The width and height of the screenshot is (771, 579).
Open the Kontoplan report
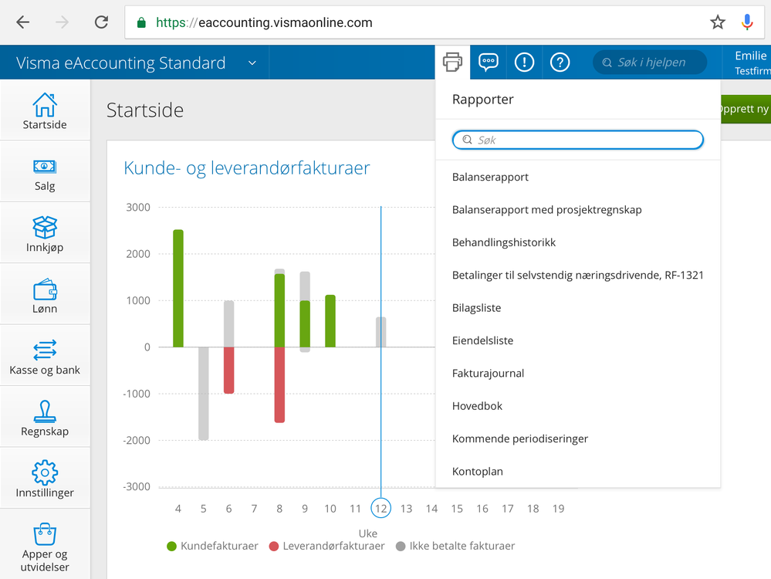tap(478, 472)
